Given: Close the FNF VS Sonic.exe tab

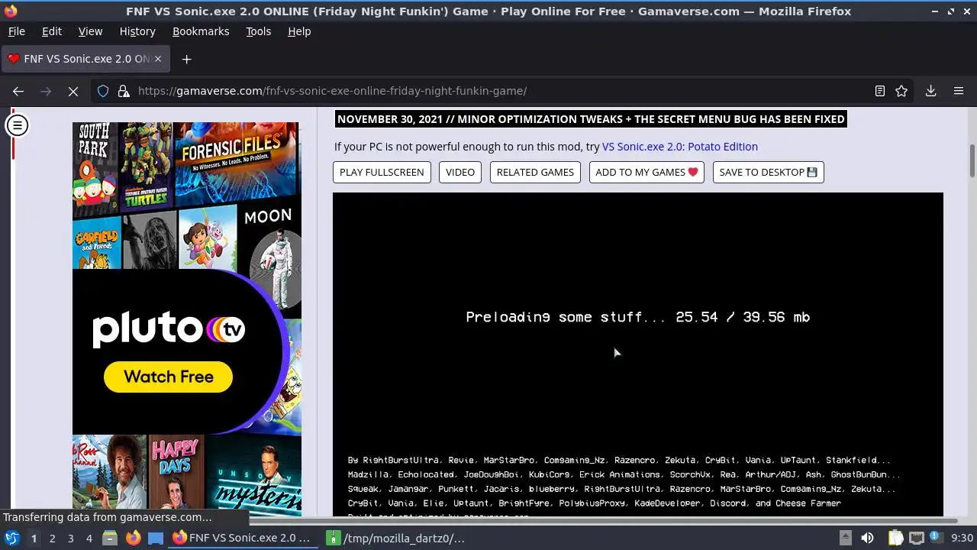Looking at the screenshot, I should (x=158, y=59).
